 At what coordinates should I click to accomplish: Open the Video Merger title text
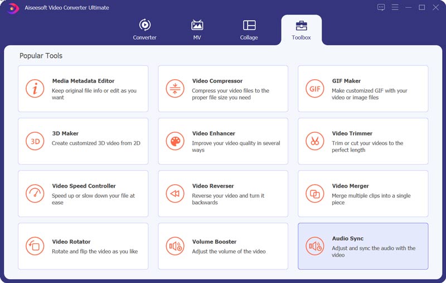coord(350,186)
